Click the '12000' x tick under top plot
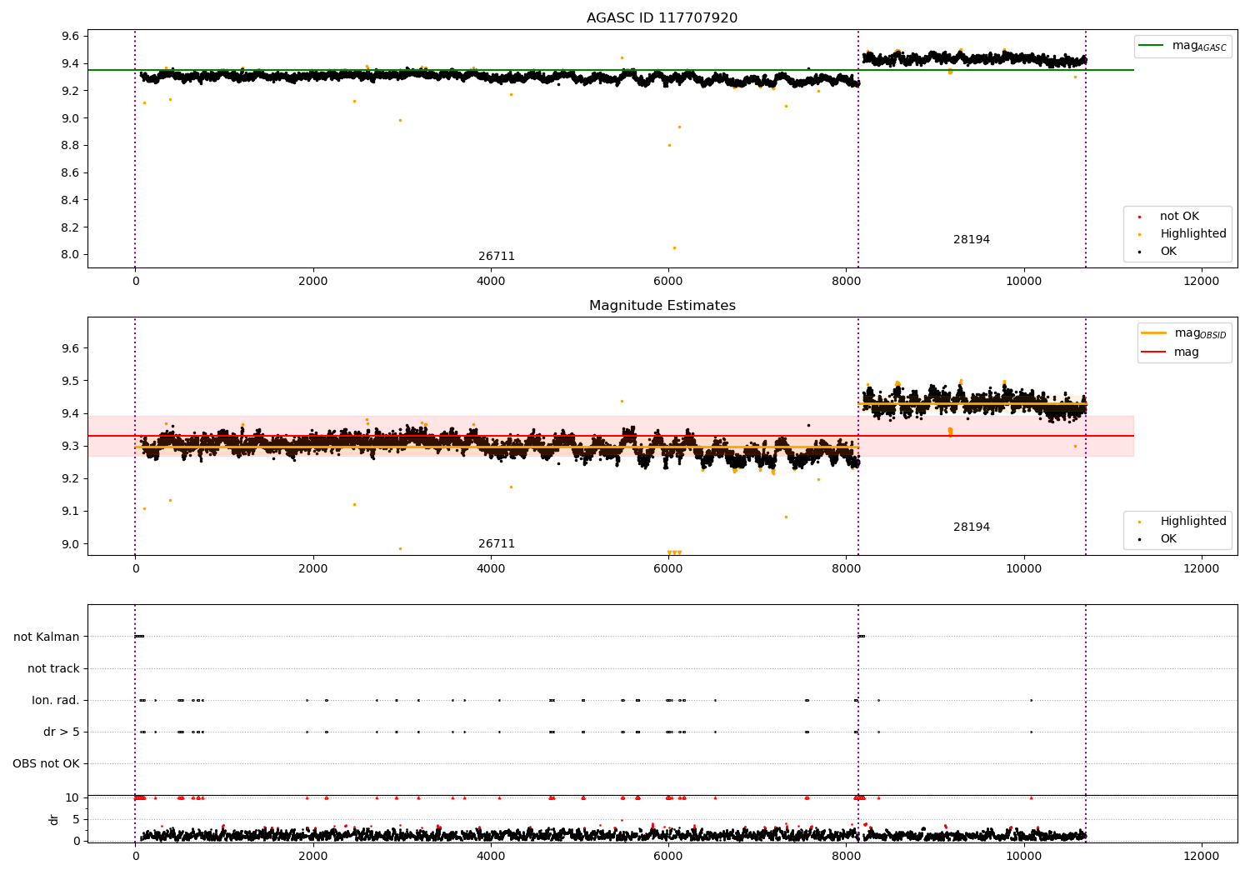 tap(1202, 282)
